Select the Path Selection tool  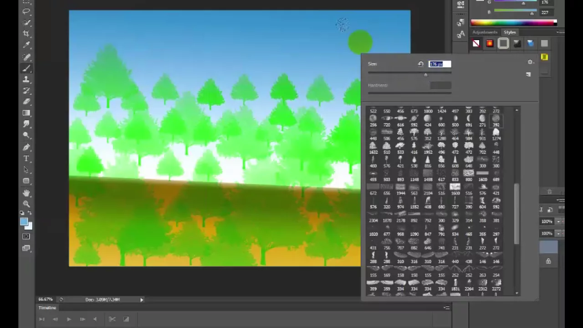(26, 170)
